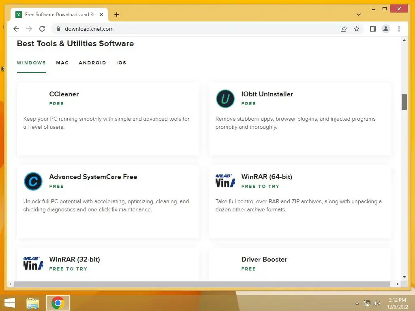Open the tab search dropdown chevron
This screenshot has height=311, width=415.
click(359, 15)
